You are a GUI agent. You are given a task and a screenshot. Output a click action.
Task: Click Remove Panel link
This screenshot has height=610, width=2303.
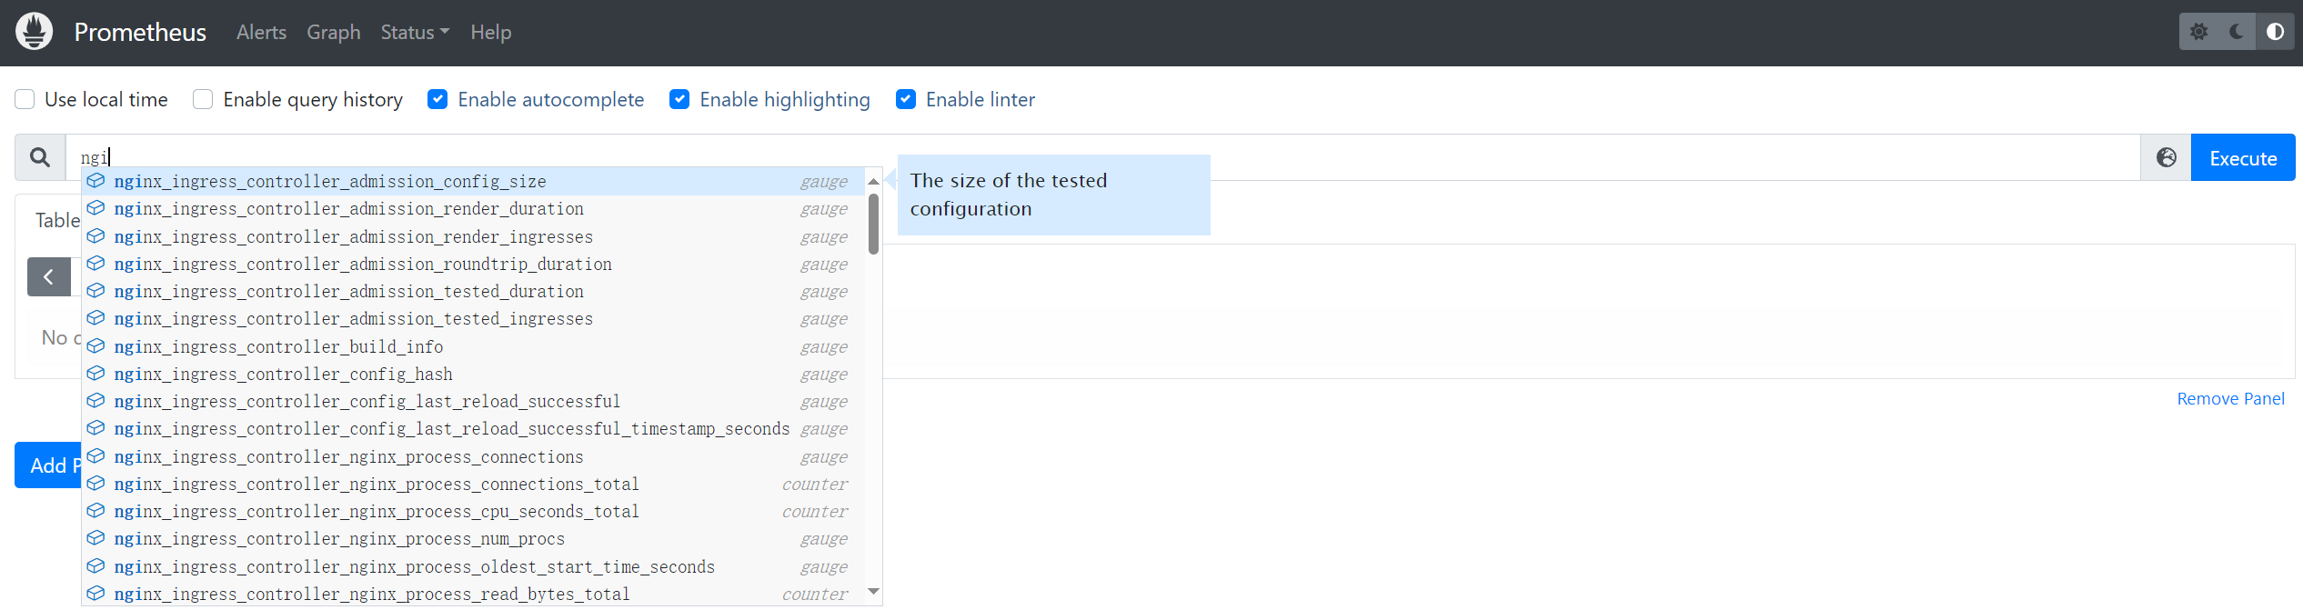tap(2230, 399)
